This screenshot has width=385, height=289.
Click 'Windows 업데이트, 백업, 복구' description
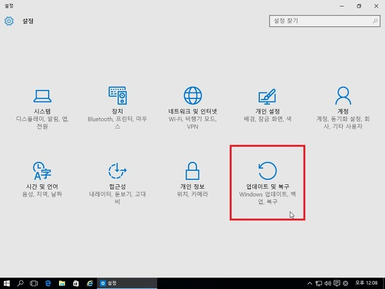pyautogui.click(x=268, y=198)
